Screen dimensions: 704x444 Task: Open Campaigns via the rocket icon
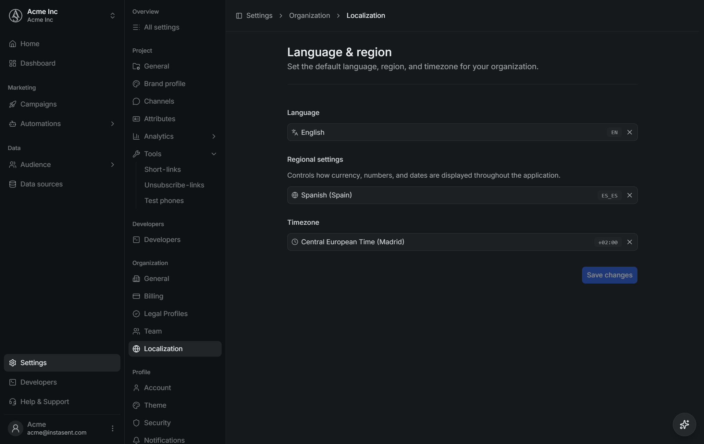click(x=13, y=104)
